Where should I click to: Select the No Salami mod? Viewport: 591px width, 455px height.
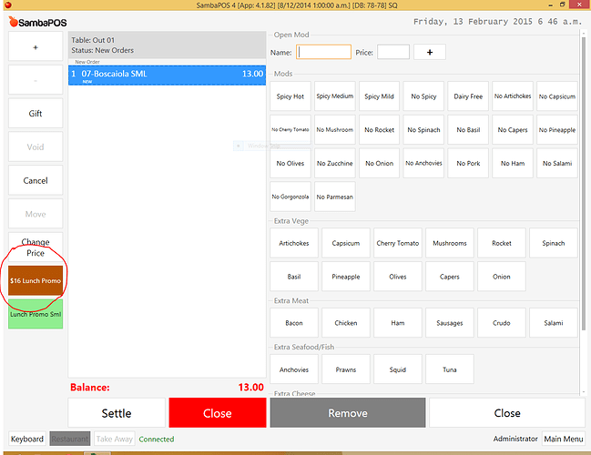(x=557, y=163)
